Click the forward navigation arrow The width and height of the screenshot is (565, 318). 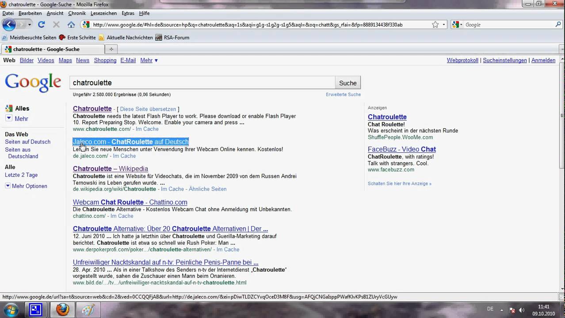(22, 25)
